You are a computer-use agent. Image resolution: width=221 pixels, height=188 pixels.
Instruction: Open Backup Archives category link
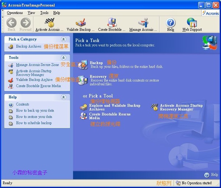click(29, 46)
